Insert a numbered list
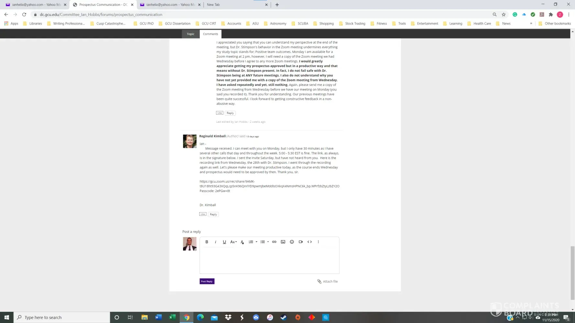The height and width of the screenshot is (323, 575). click(251, 242)
